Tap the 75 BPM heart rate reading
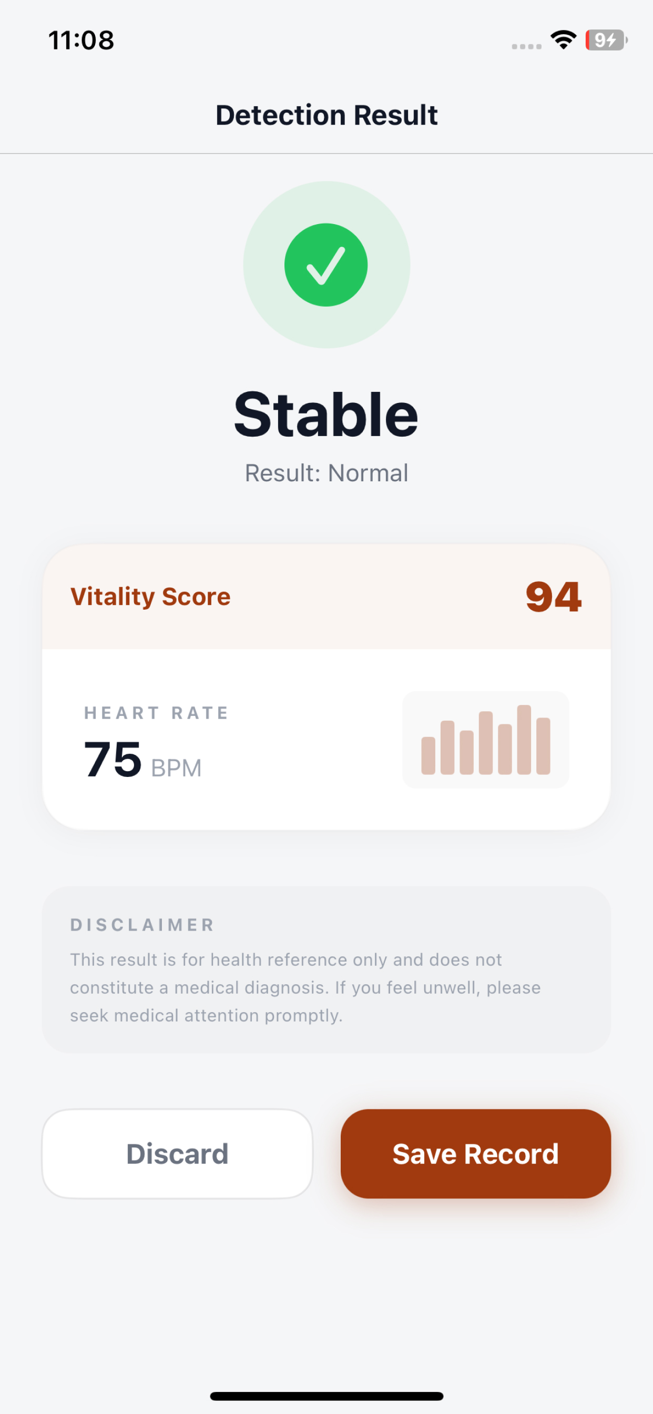This screenshot has height=1414, width=653. 142,760
